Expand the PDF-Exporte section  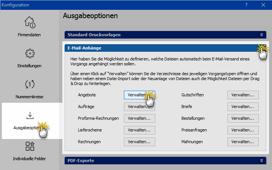coord(261,161)
